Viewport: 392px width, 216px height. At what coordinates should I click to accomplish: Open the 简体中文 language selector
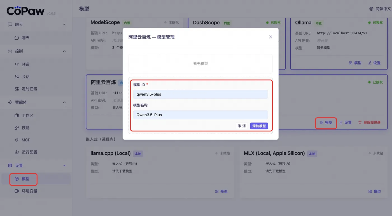pos(380,9)
